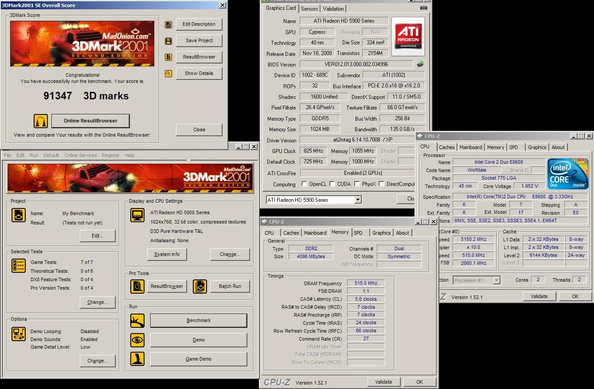Click the DRAM Frequency 515.0 MHz value
The height and width of the screenshot is (389, 594).
click(x=366, y=283)
